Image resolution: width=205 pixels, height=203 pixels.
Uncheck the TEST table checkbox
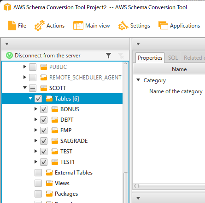44,152
